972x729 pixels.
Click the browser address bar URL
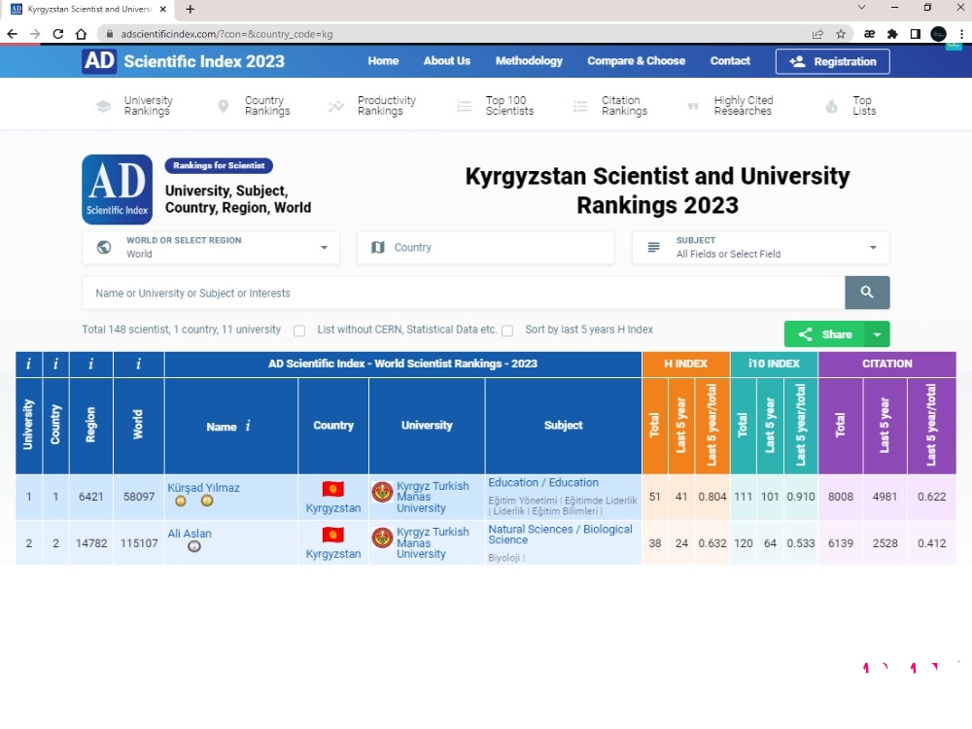226,34
